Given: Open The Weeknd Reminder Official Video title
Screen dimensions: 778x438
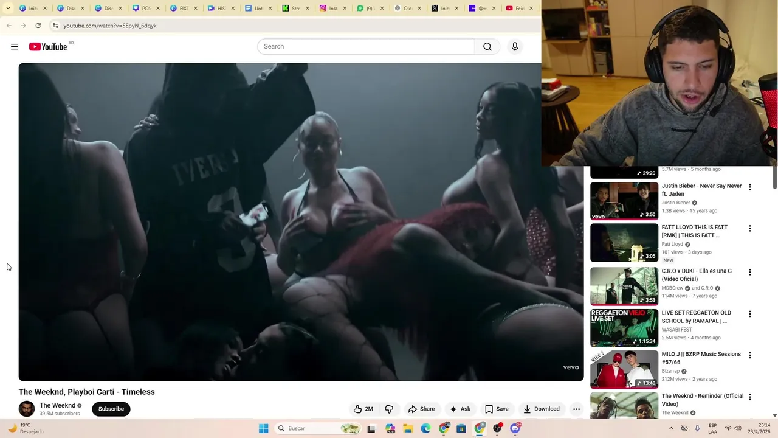Looking at the screenshot, I should coord(703,400).
